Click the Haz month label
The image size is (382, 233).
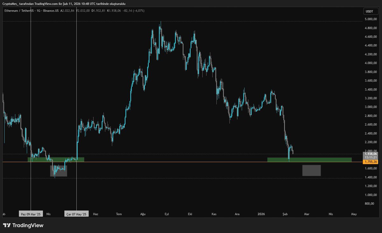click(95, 214)
